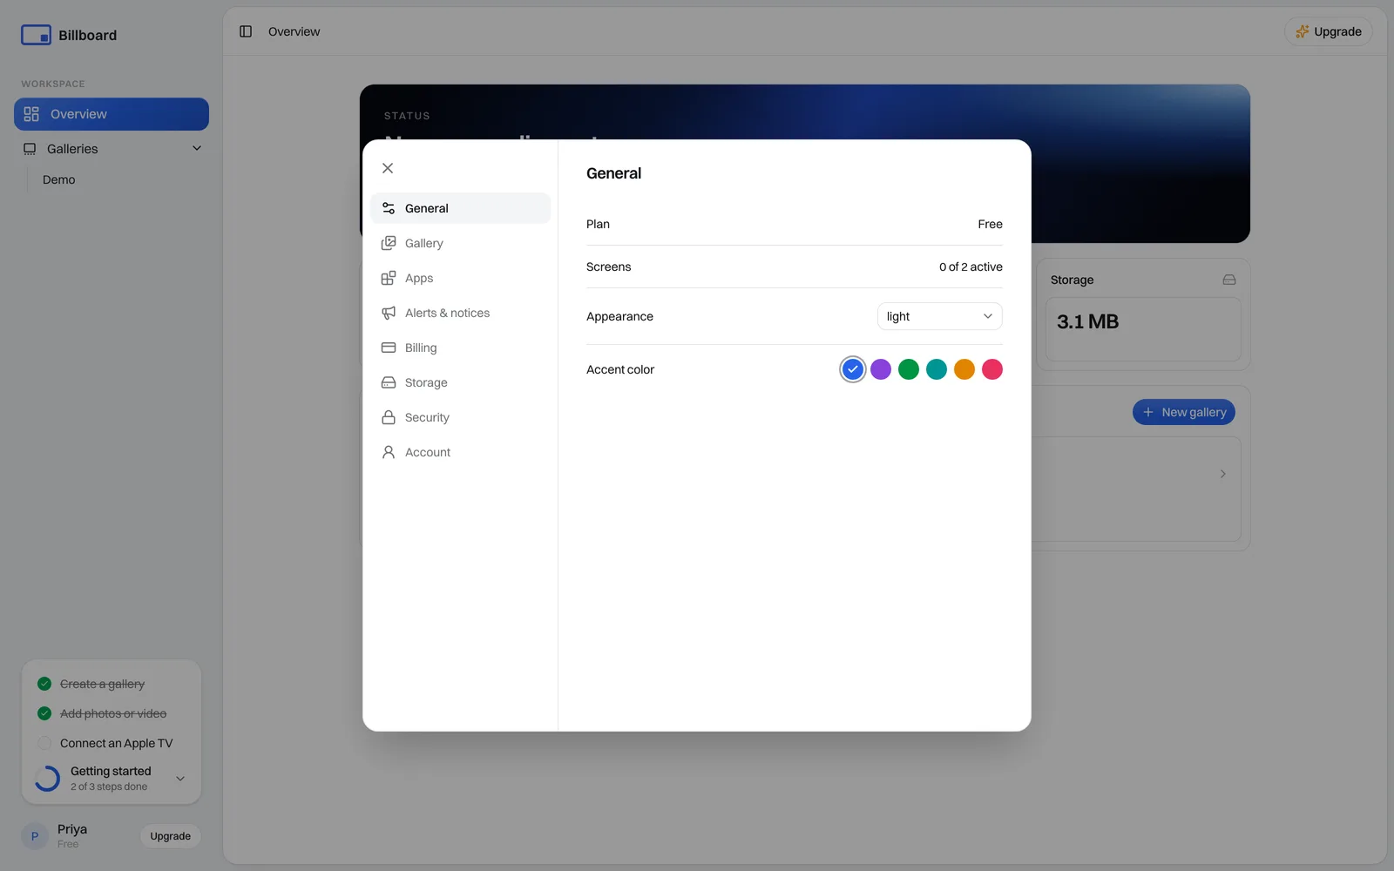This screenshot has height=871, width=1394.
Task: Click the Upgrade button in top bar
Action: [x=1328, y=31]
